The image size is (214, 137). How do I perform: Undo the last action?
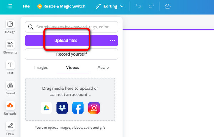coord(138,6)
